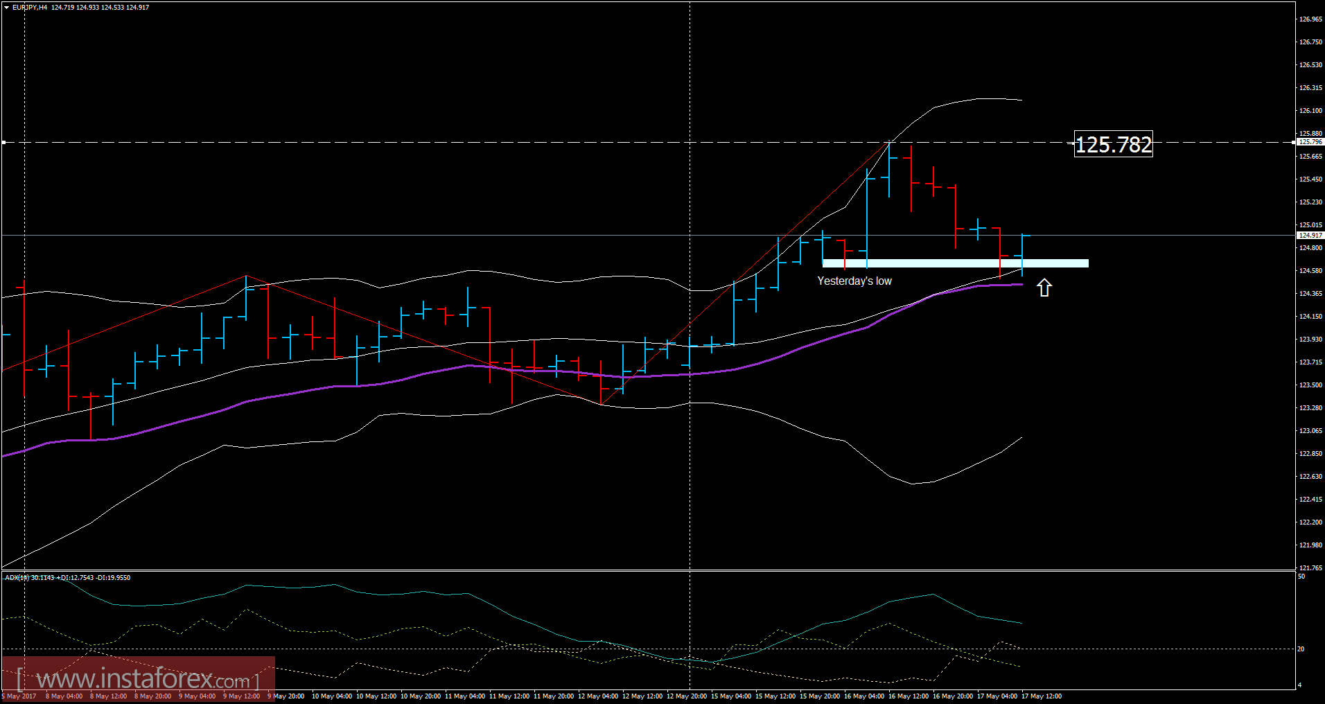Click the 124.917 current price tag

[x=1310, y=236]
